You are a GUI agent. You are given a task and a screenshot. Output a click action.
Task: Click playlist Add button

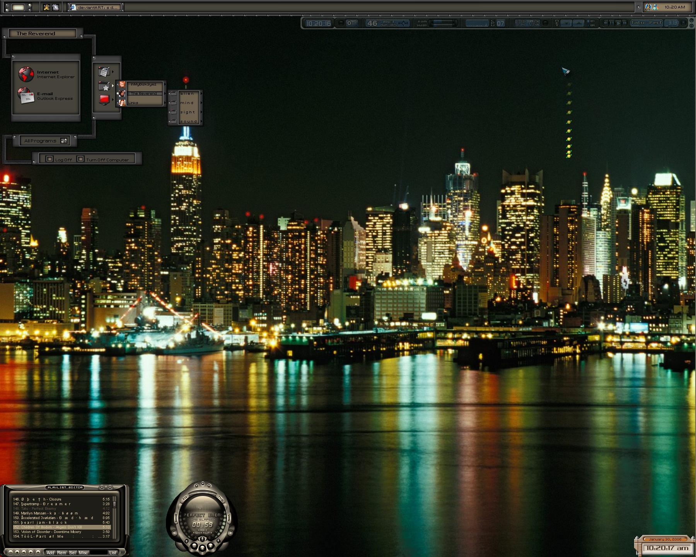[50, 553]
